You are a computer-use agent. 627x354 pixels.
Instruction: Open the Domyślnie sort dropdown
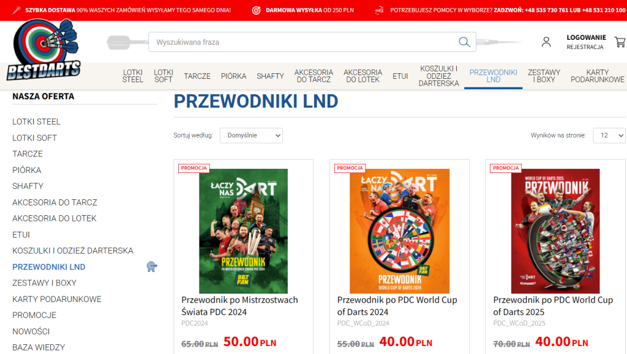coord(251,135)
